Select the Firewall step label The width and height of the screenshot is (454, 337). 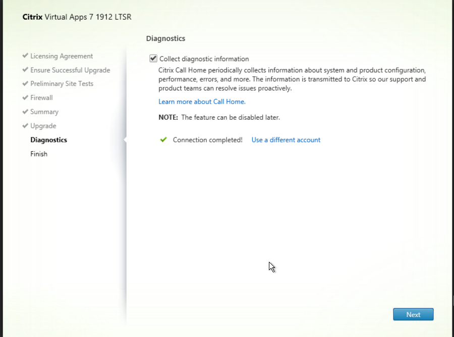(x=41, y=98)
